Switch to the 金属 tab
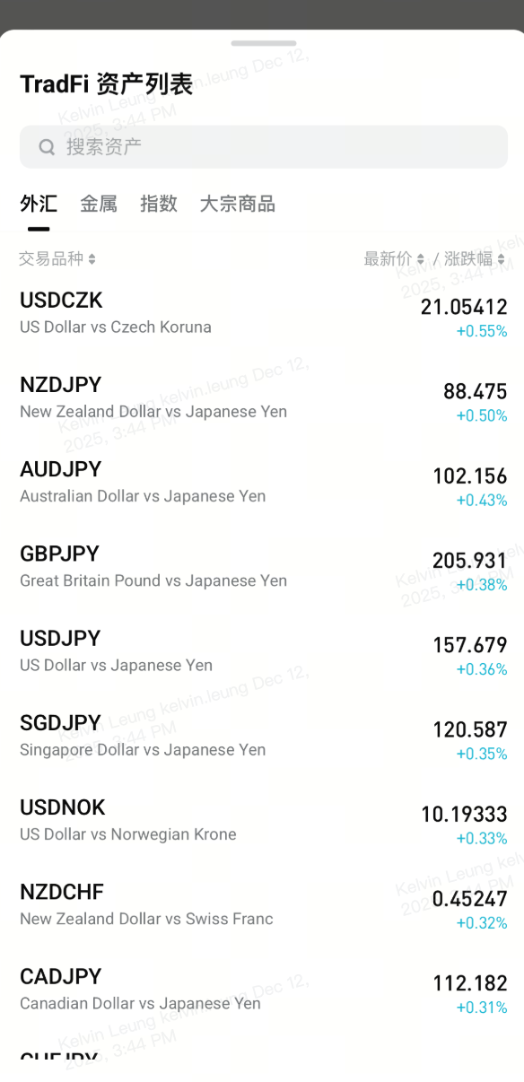The image size is (524, 1082). [98, 204]
